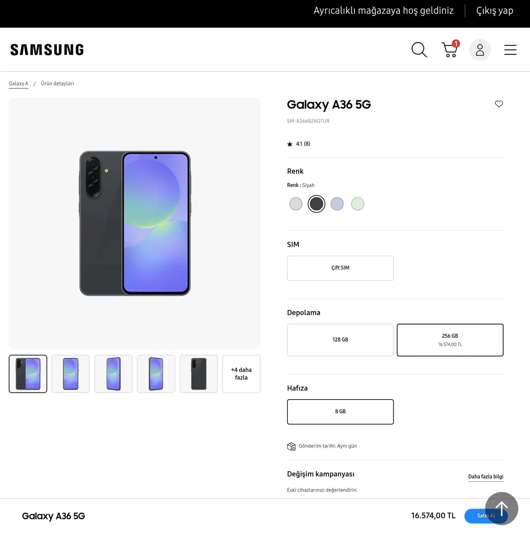Open the search magnifier icon
Screen dimensions: 530x535
coord(419,50)
